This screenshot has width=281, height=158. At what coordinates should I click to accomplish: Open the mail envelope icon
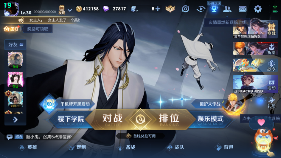tap(243, 9)
